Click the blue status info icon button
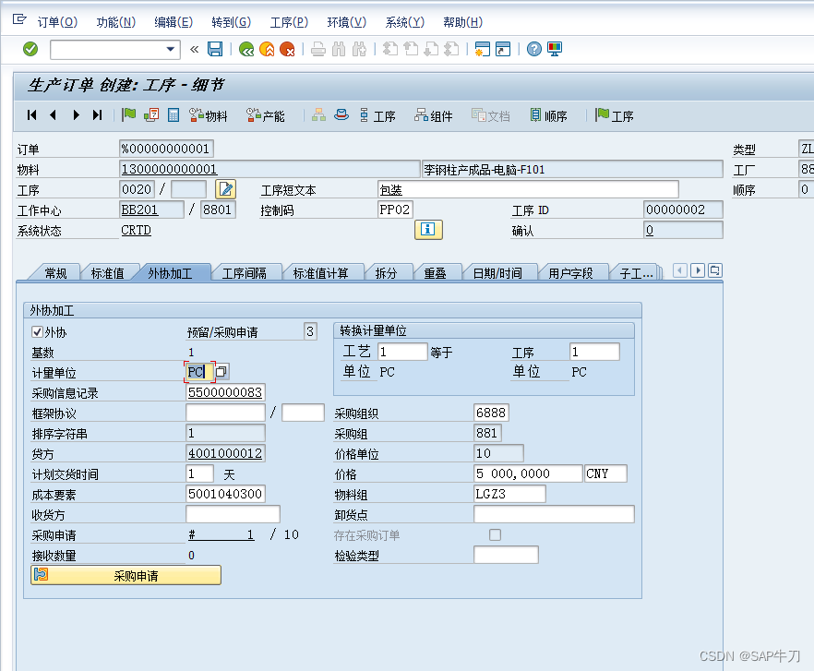This screenshot has height=671, width=814. pos(428,230)
